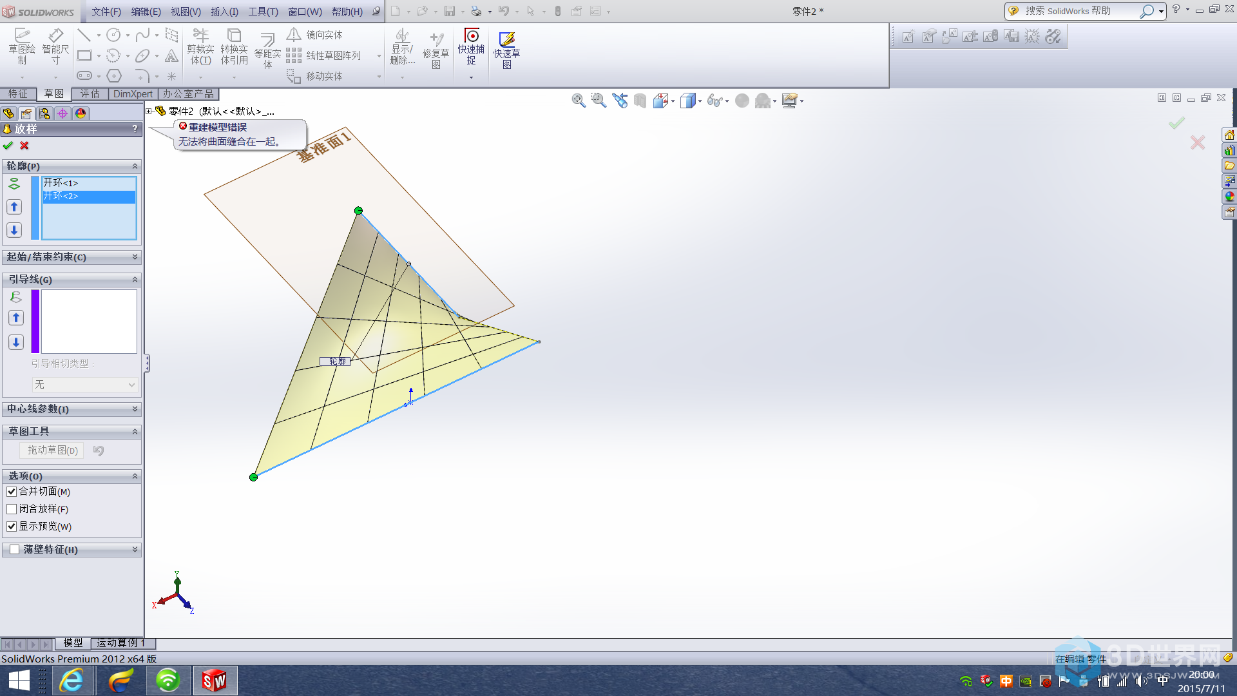1237x696 pixels.
Task: Collapse the Options (选项) section
Action: 135,476
